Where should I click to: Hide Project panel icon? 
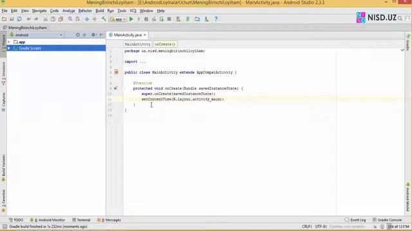coord(102,35)
